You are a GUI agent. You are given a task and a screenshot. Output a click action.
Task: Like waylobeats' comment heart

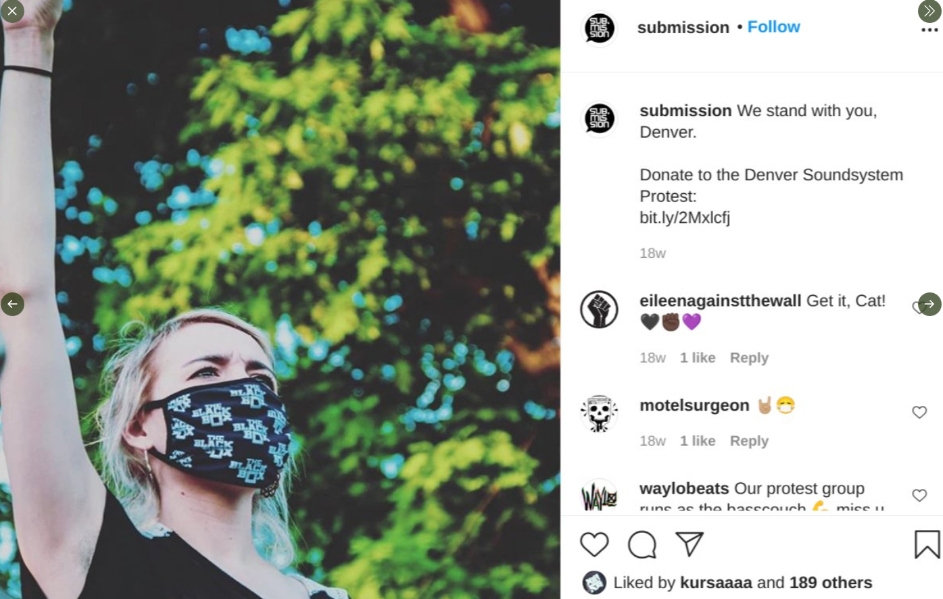(919, 495)
